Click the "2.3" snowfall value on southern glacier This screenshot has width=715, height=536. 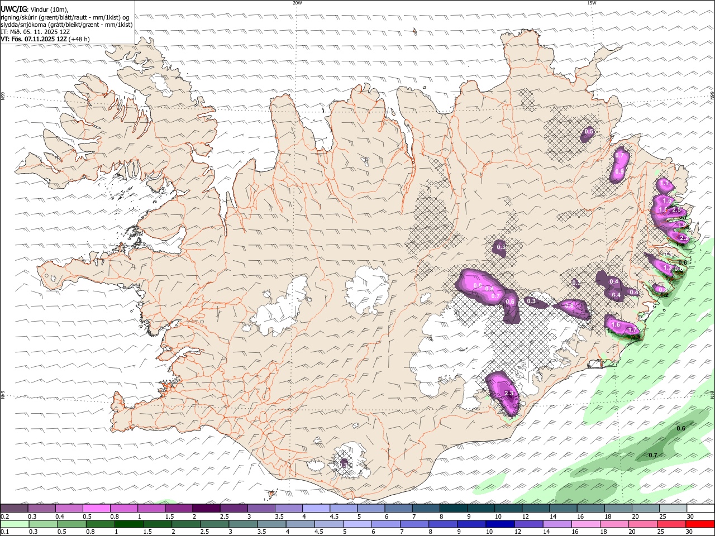coord(508,394)
